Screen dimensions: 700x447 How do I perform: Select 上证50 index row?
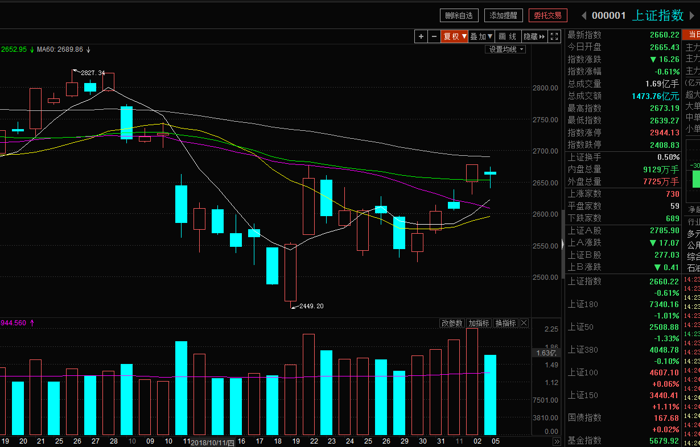click(x=623, y=332)
